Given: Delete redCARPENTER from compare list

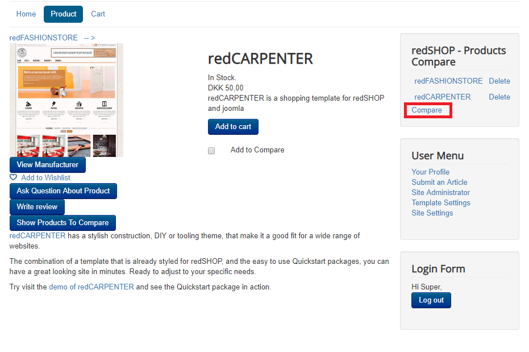Looking at the screenshot, I should click(x=499, y=97).
